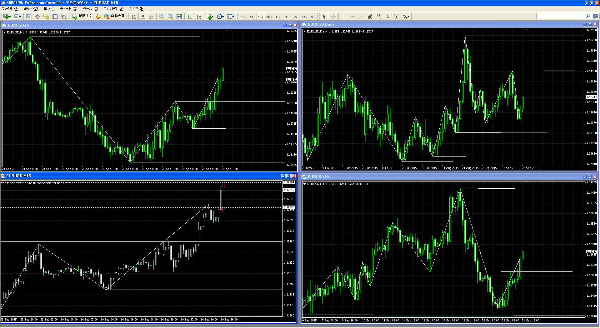Select the crosshair cursor tool
Viewport: 600px width, 328px height.
[333, 17]
